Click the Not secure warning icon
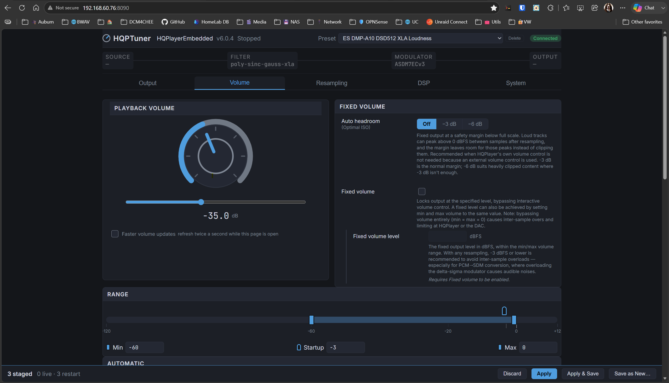The image size is (669, 383). click(50, 8)
